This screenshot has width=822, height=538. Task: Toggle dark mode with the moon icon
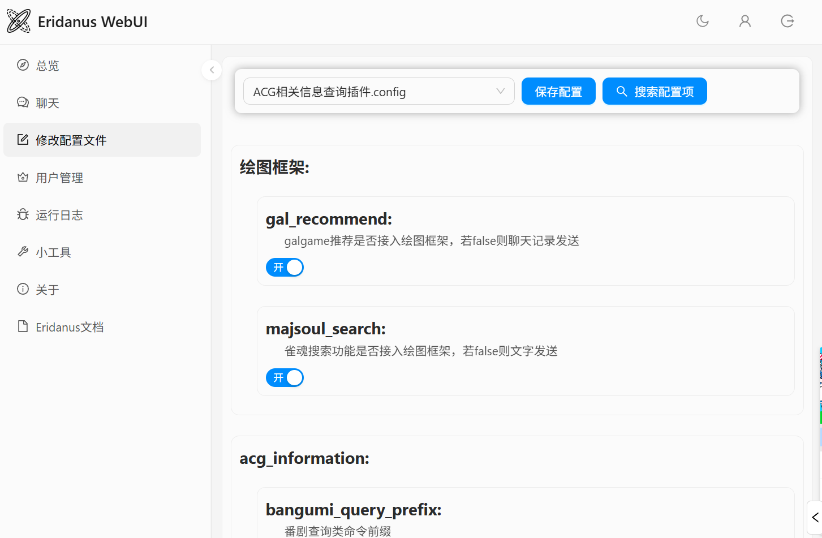click(703, 21)
